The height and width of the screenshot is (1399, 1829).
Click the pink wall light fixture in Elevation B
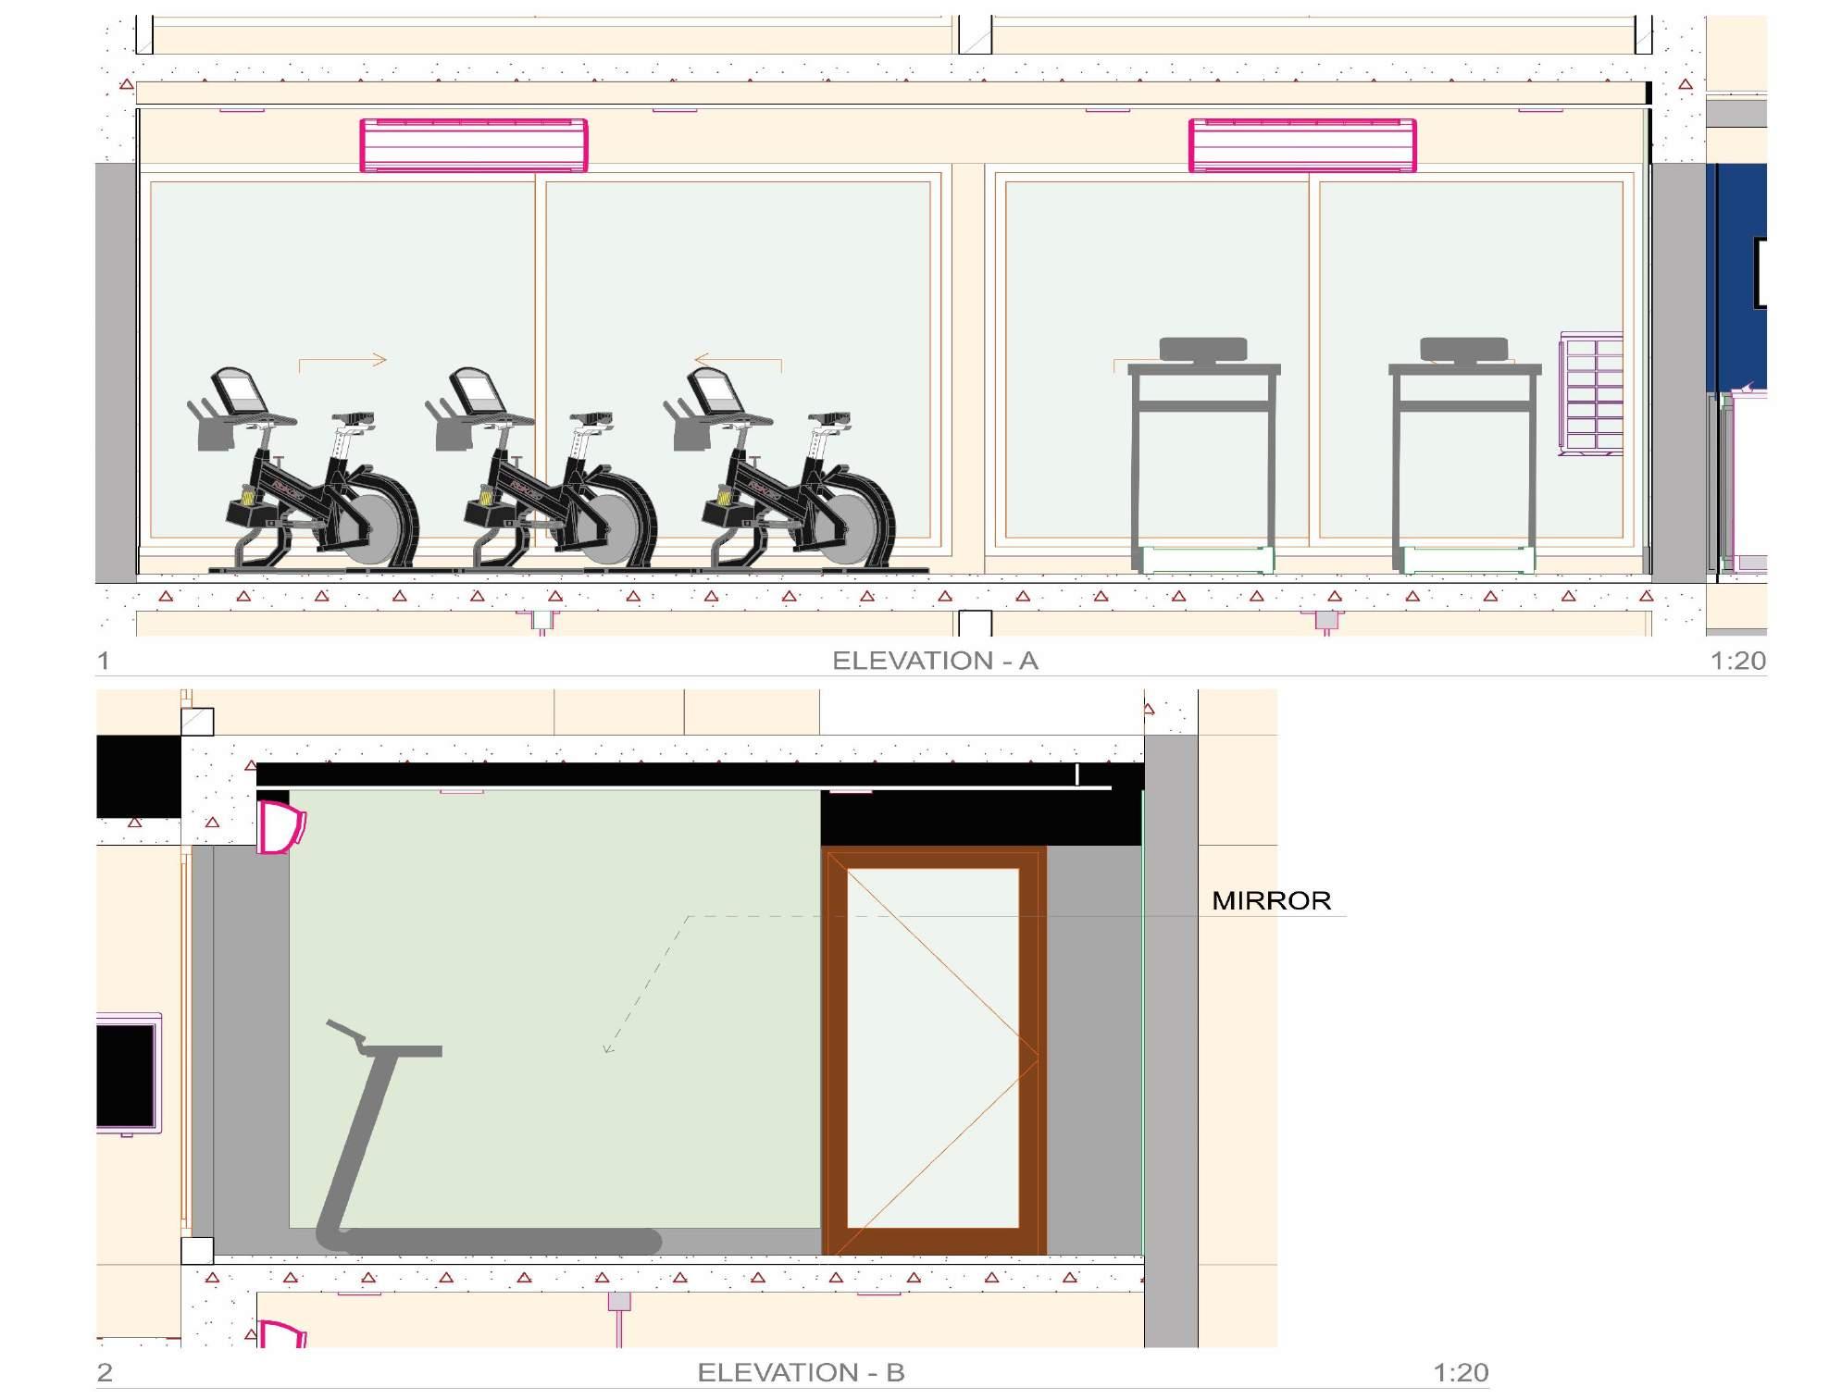pos(281,827)
